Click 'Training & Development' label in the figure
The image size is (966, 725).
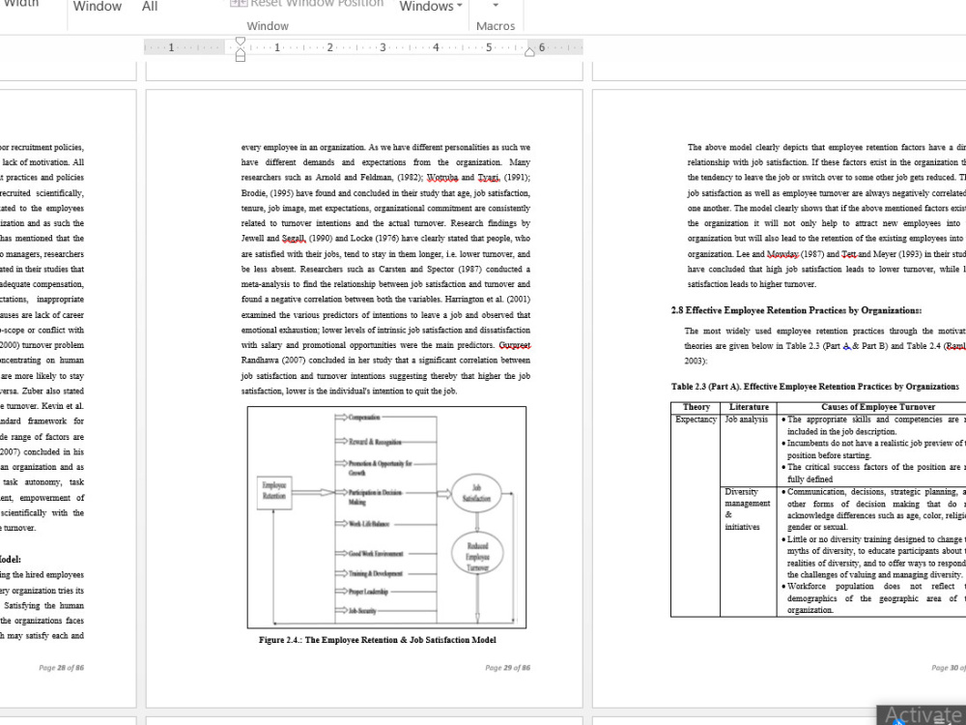[375, 573]
